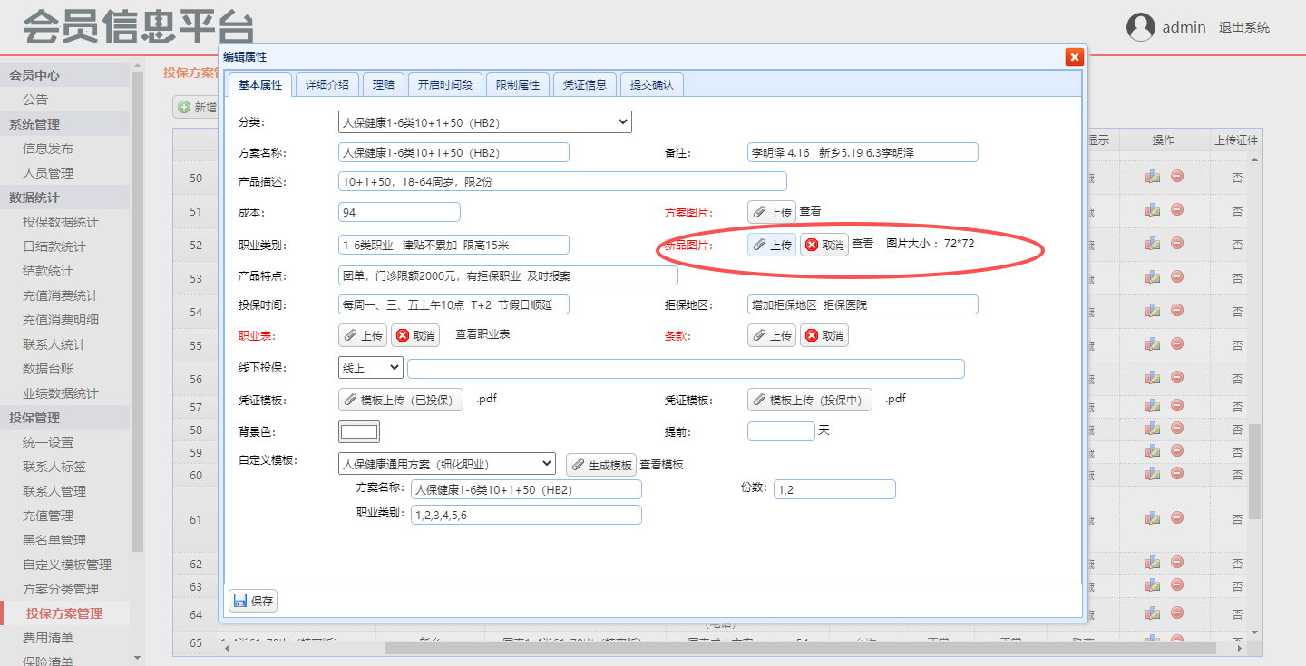Click generate template button
Viewport: 1306px width, 666px height.
(600, 465)
